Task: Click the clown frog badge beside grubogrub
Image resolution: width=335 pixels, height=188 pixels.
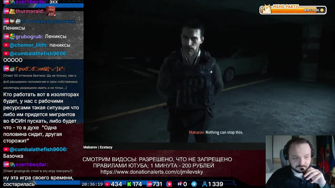Action: 12,36
